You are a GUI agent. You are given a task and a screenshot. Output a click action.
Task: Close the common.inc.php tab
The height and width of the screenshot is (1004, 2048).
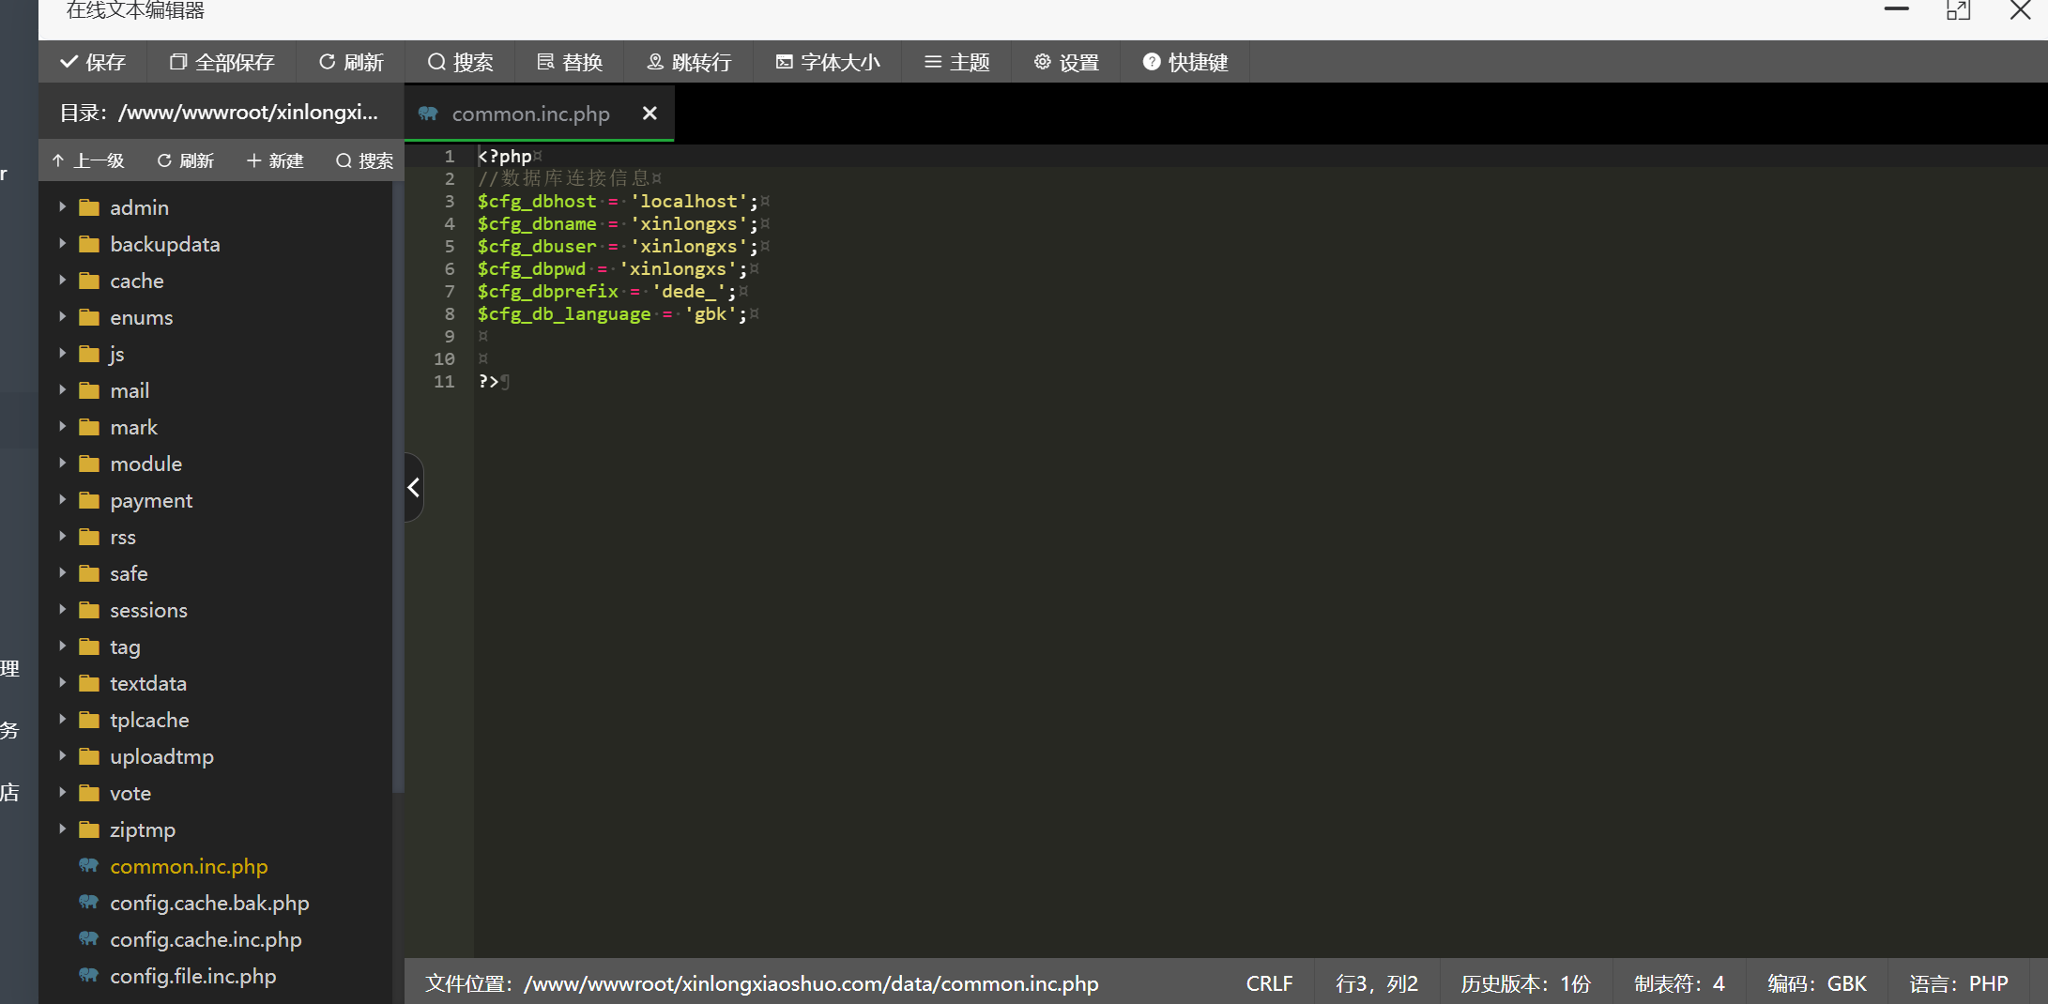coord(650,114)
